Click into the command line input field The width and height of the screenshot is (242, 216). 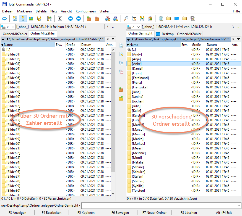tap(159, 206)
